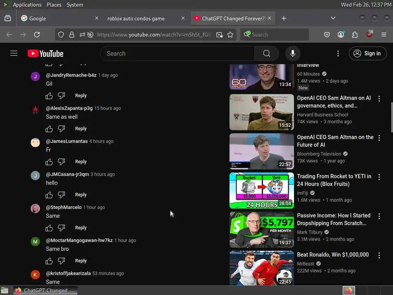Close the Google tab
This screenshot has height=295, width=393.
96,18
